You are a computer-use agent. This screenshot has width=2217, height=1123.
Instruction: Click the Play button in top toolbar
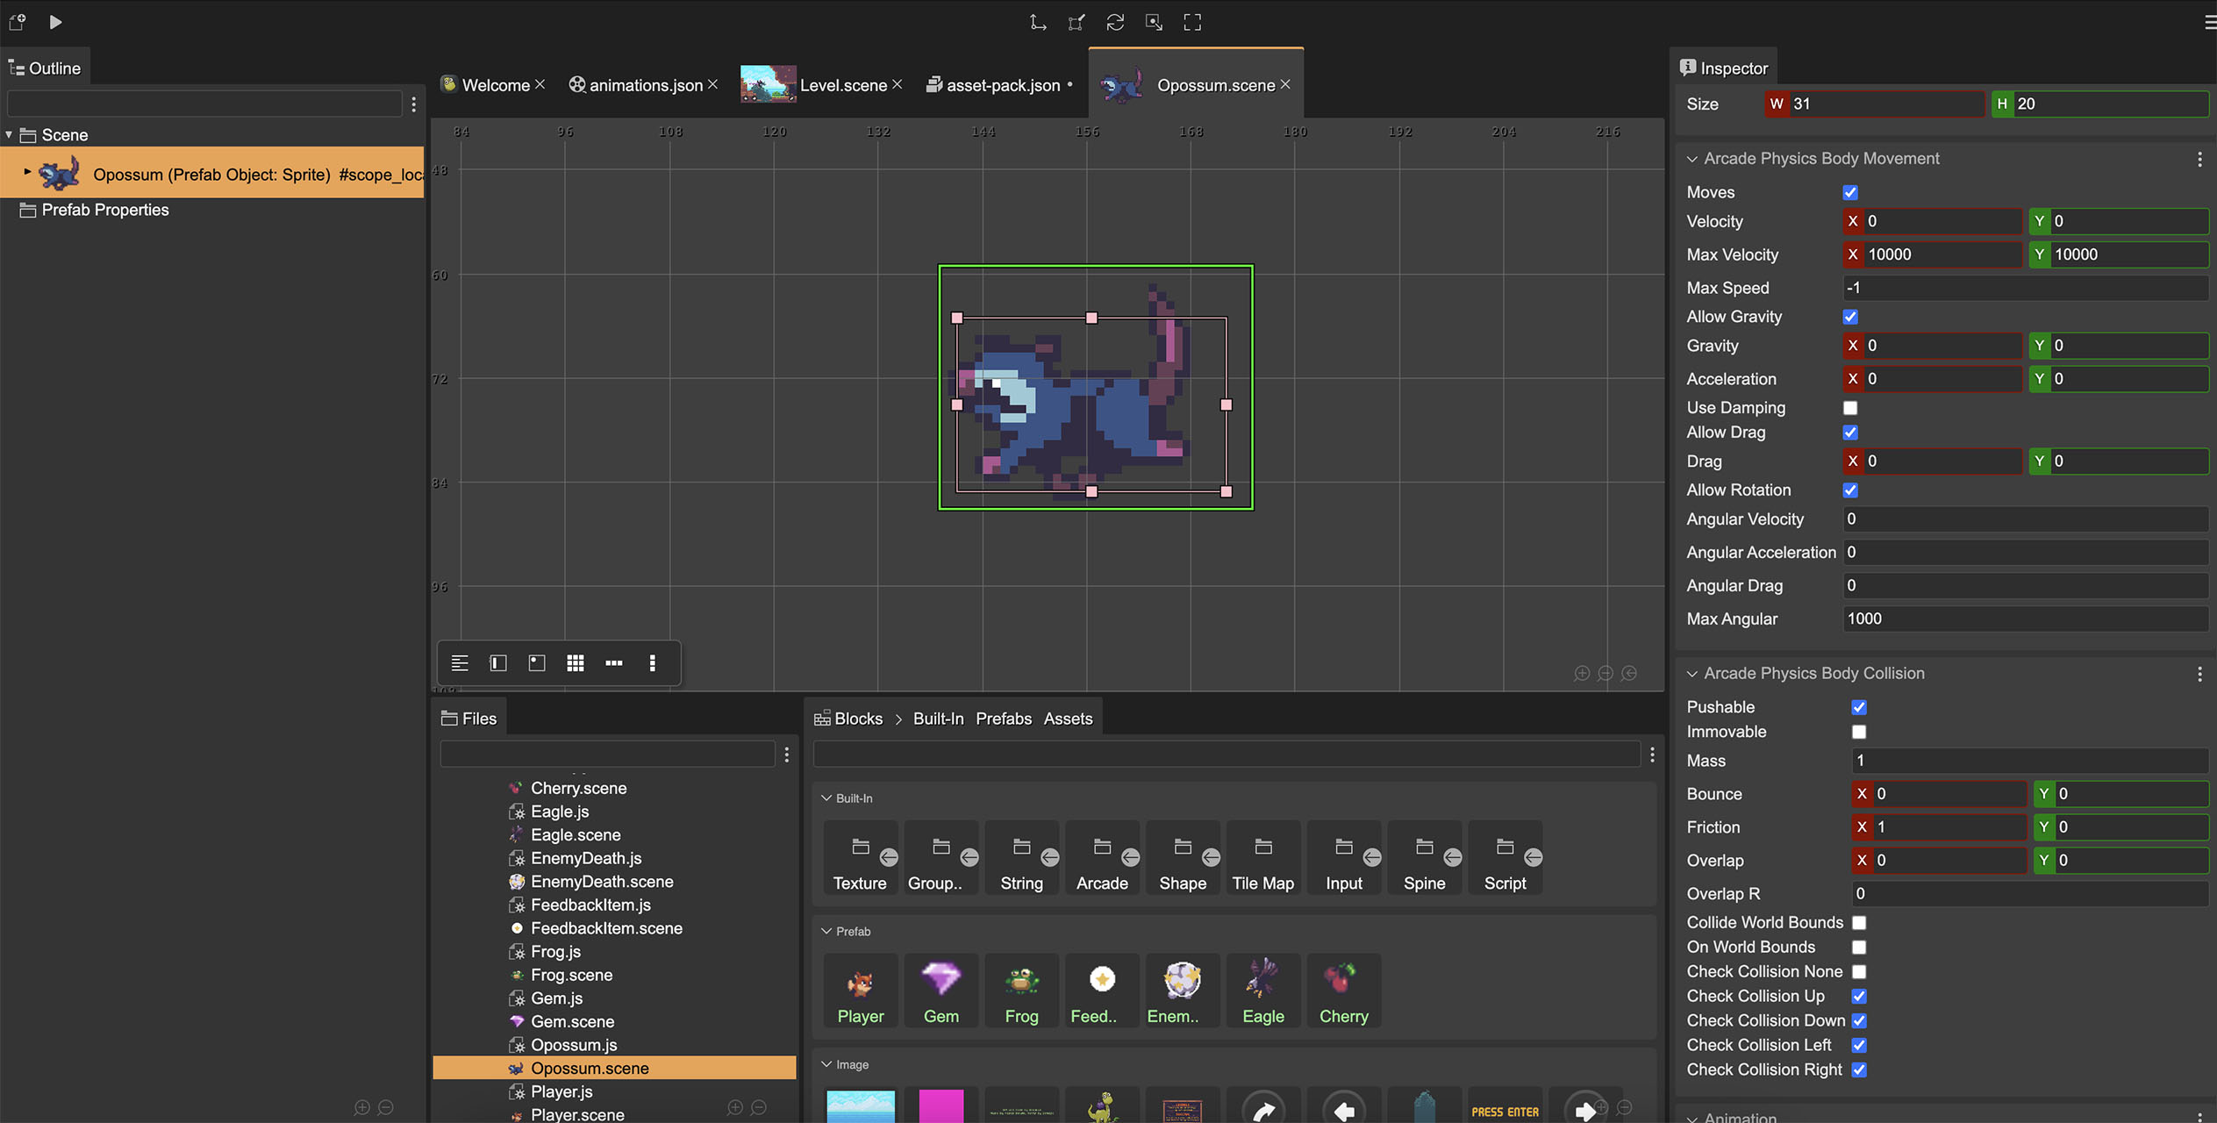point(55,22)
